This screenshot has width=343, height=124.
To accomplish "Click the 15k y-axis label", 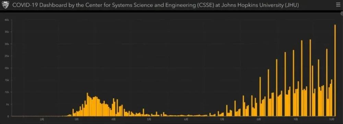I will [x=7, y=80].
